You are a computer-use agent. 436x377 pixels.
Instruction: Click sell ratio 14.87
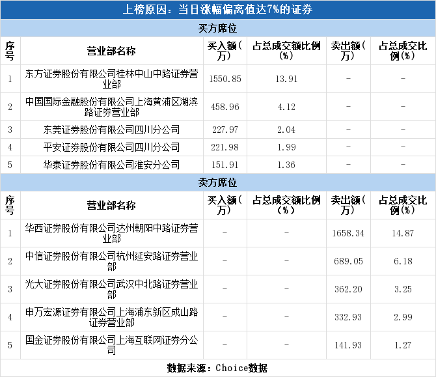(x=403, y=234)
